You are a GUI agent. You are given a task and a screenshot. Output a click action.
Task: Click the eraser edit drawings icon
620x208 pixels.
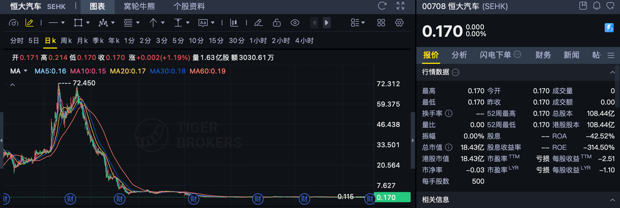tap(258, 23)
